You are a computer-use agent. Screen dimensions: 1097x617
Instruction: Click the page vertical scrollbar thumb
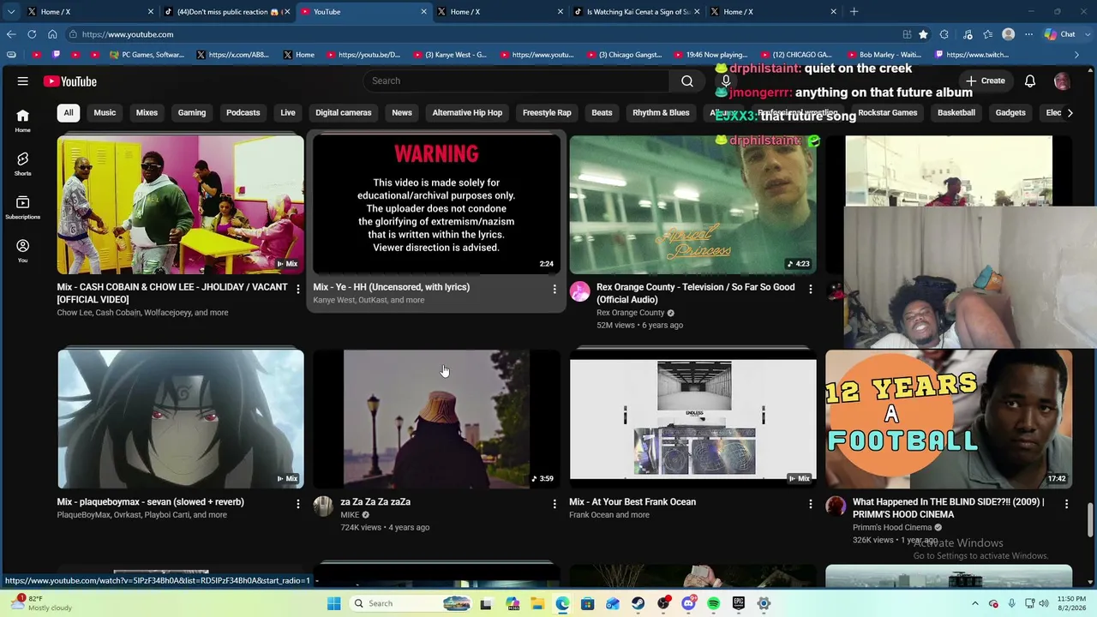(1091, 518)
